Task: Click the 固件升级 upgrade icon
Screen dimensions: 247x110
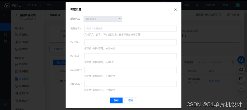Action: [16, 64]
